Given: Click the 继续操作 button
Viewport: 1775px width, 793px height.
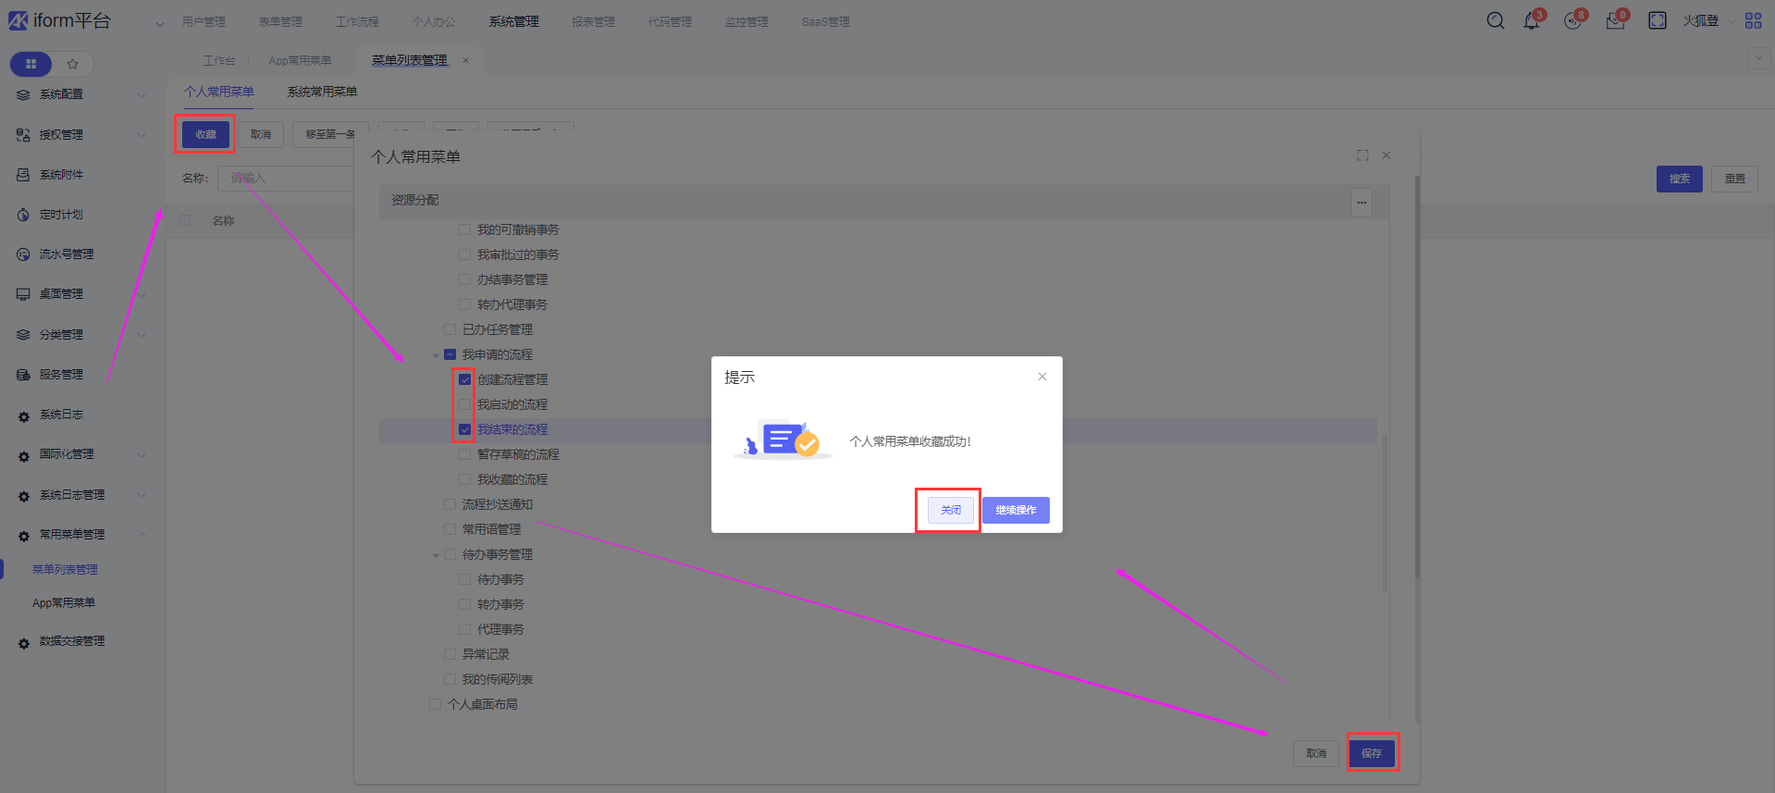Looking at the screenshot, I should tap(1016, 510).
